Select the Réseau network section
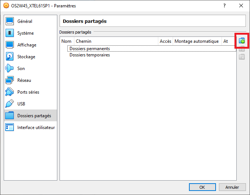This screenshot has height=195, width=250. [24, 80]
